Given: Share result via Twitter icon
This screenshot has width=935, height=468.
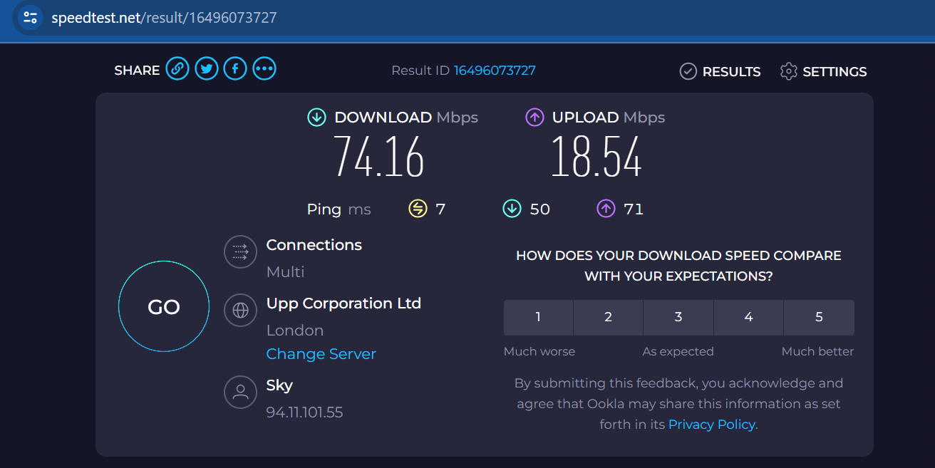Looking at the screenshot, I should click(x=207, y=69).
